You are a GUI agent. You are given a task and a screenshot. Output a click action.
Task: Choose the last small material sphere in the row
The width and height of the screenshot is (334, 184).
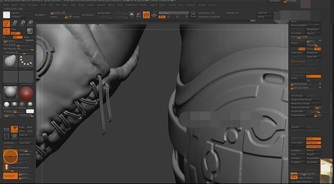pos(30,104)
